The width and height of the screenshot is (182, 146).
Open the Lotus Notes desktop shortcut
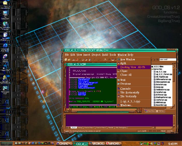(5, 57)
